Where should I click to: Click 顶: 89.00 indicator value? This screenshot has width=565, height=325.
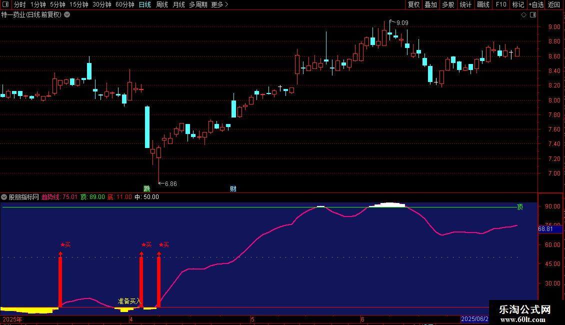pyautogui.click(x=92, y=197)
